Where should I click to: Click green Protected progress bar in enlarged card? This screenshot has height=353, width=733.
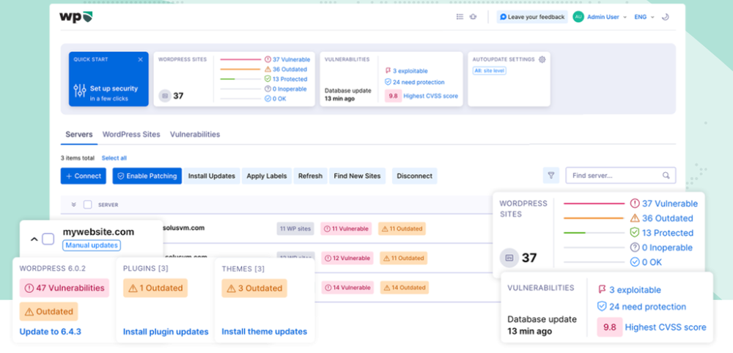tap(575, 233)
